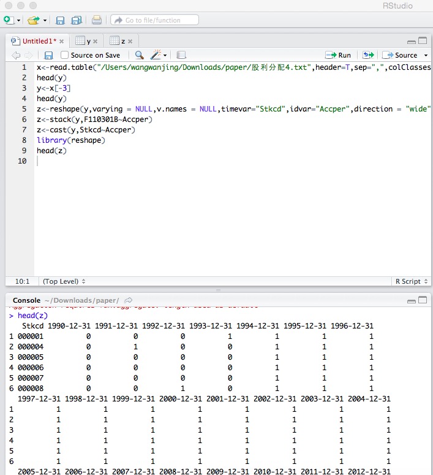Open console working directory arrow icon
This screenshot has width=433, height=475.
point(129,300)
